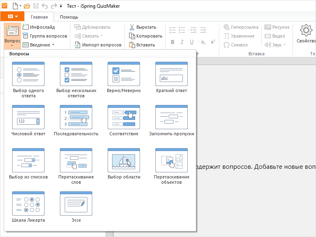Image resolution: width=316 pixels, height=237 pixels.
Task: Click the "Инфослайд" button
Action: point(39,27)
